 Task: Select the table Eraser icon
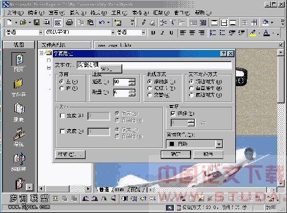tap(153, 22)
